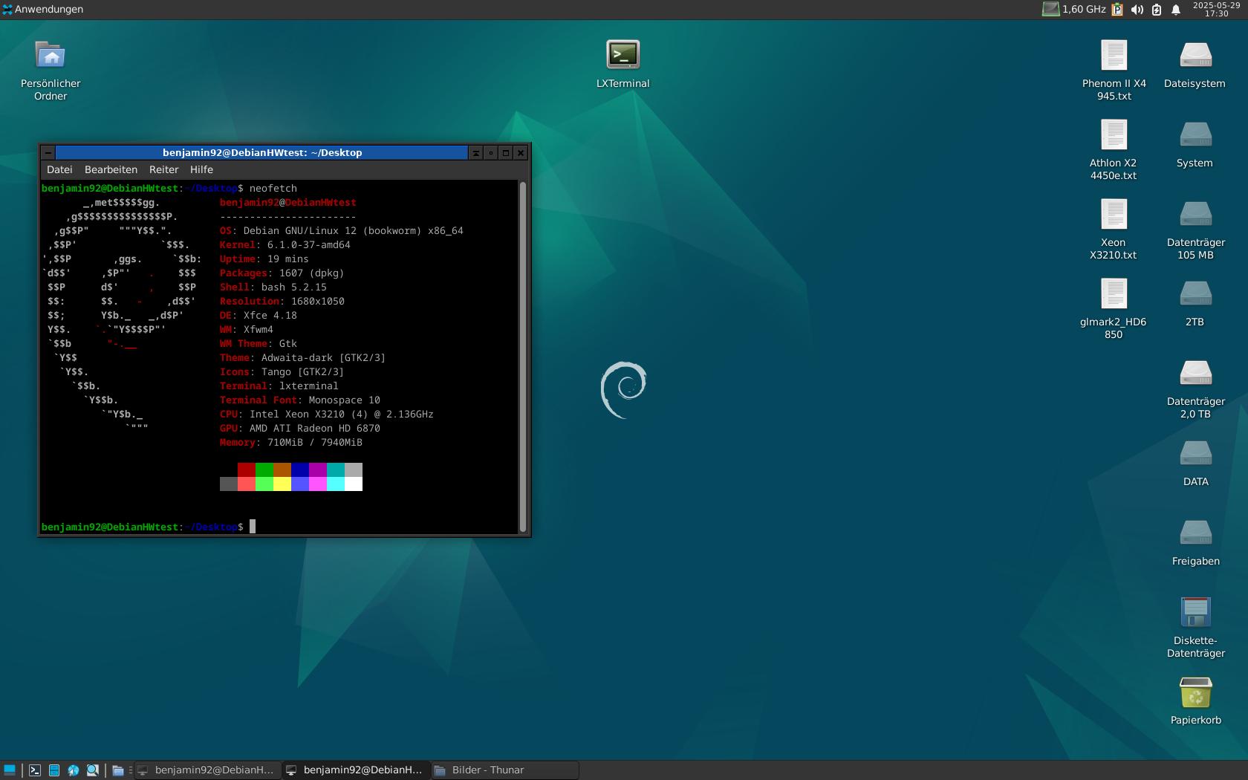Click the Icons line Tango
1248x780 pixels.
282,372
